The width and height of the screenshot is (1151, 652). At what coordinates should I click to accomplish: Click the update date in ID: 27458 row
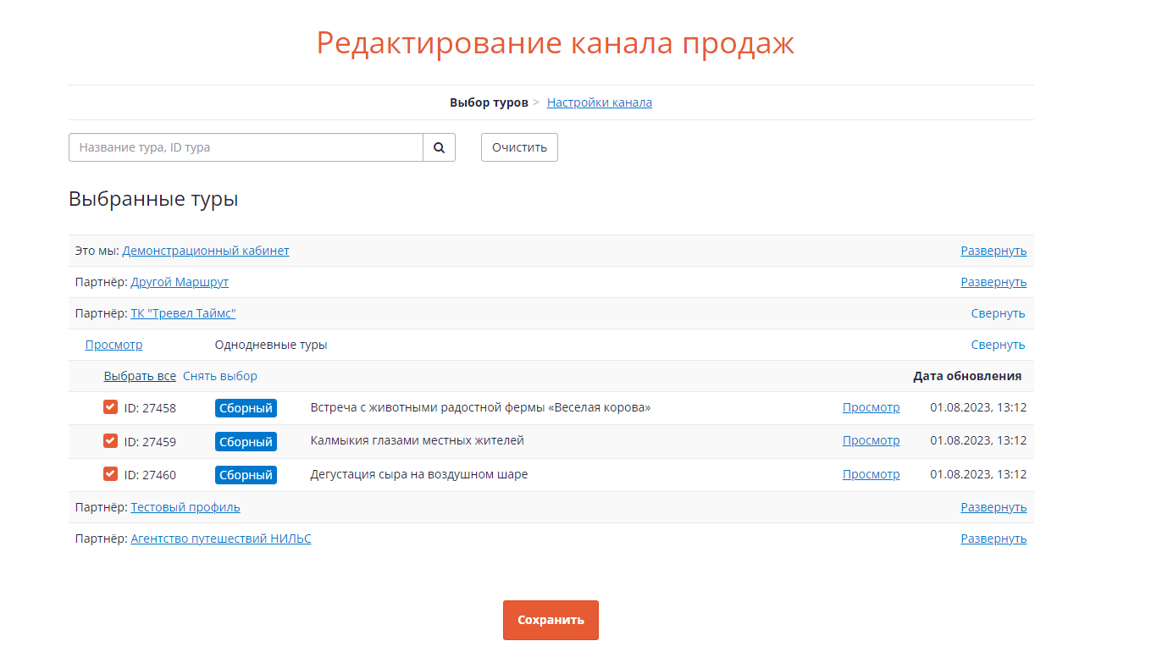click(x=978, y=407)
